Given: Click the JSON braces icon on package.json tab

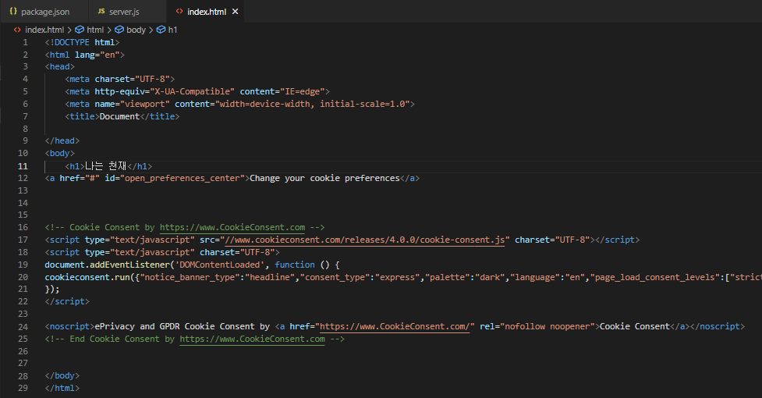Looking at the screenshot, I should (13, 11).
